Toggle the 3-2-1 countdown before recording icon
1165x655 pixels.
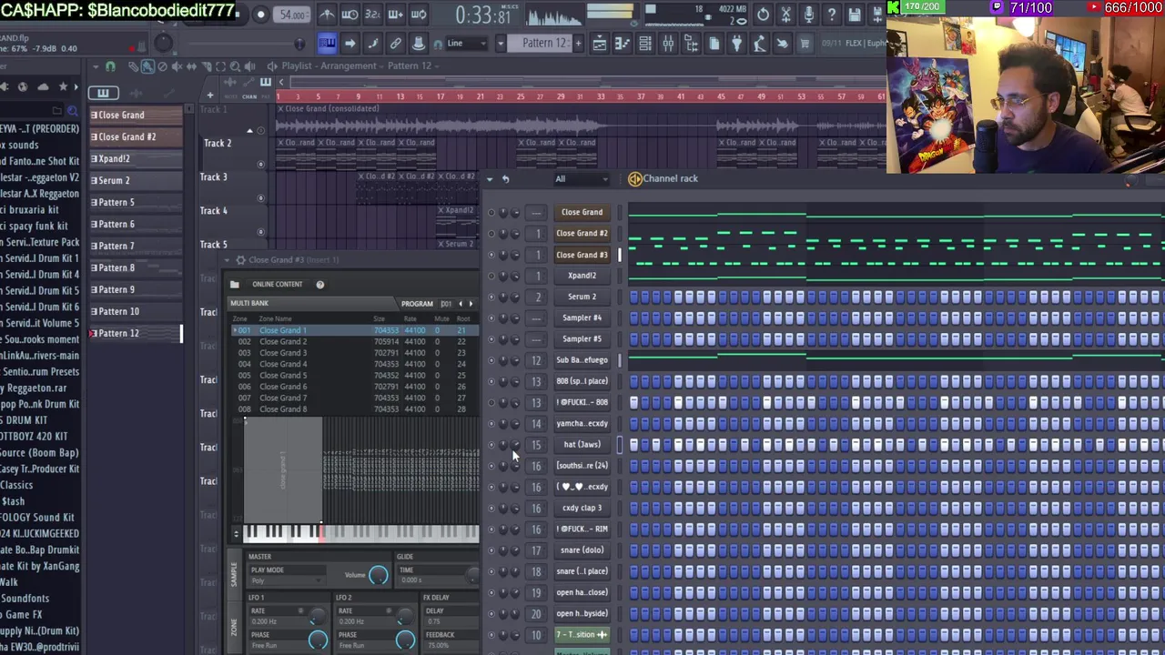coord(372,15)
